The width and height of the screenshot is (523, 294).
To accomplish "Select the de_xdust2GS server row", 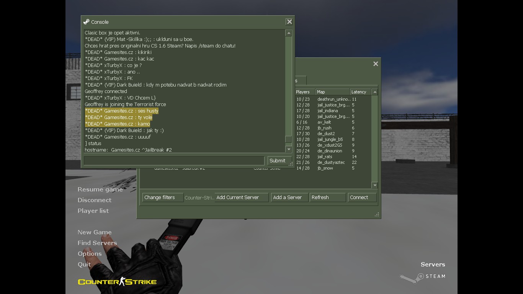I will point(333,145).
